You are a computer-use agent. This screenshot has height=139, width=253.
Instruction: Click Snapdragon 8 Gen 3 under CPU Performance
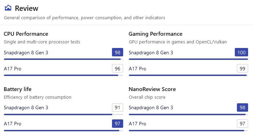pyautogui.click(x=26, y=53)
